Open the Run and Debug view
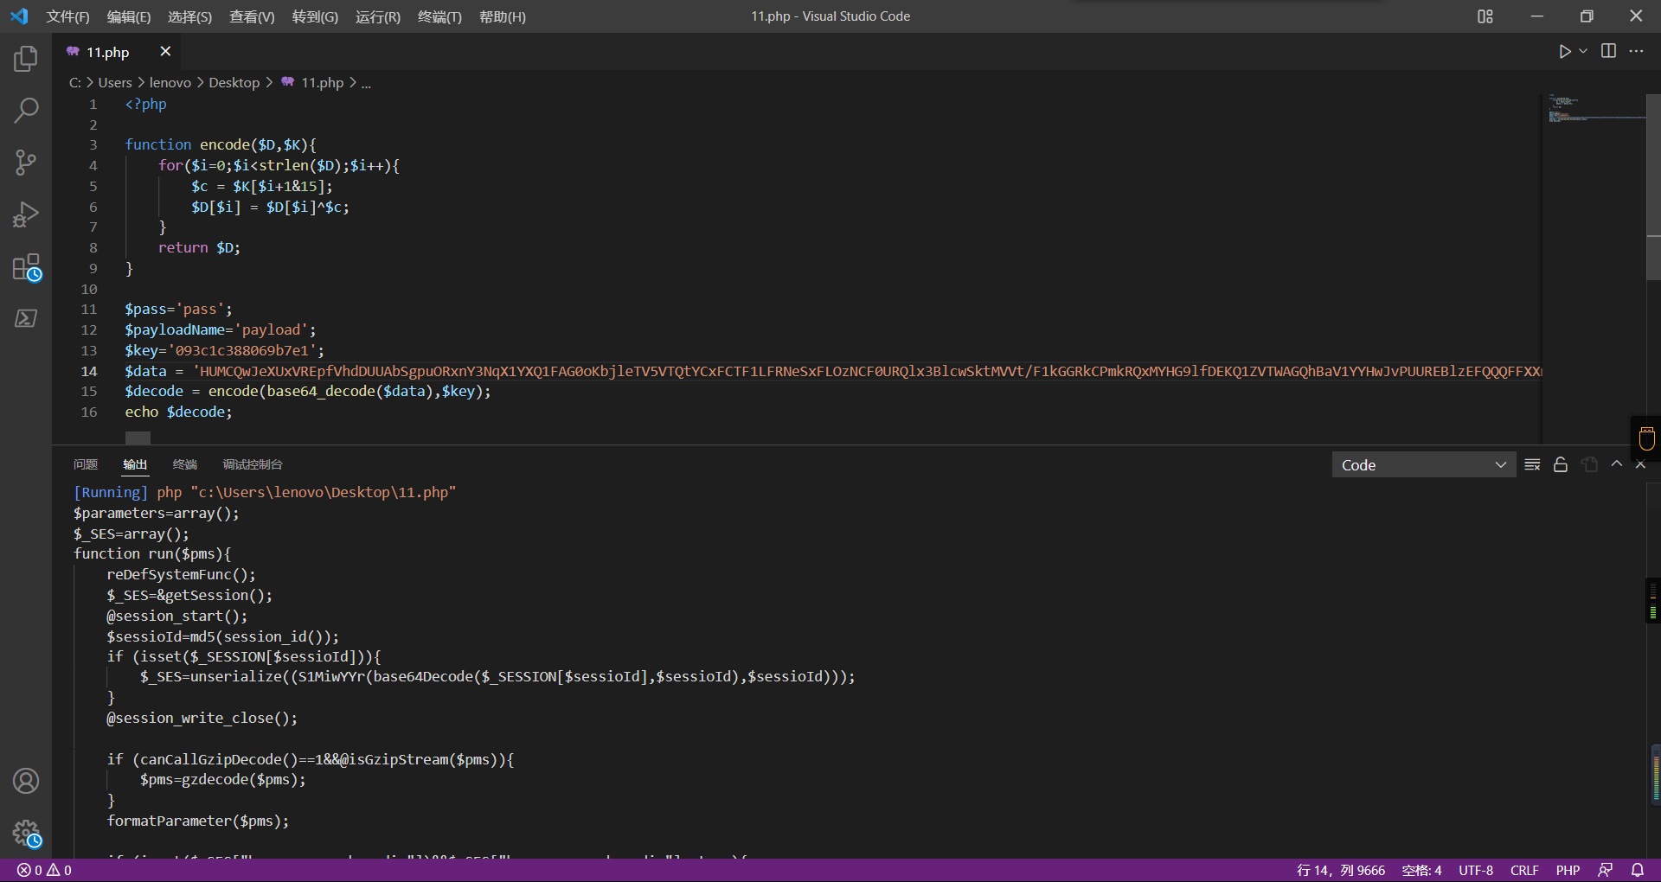The width and height of the screenshot is (1661, 882). point(26,214)
